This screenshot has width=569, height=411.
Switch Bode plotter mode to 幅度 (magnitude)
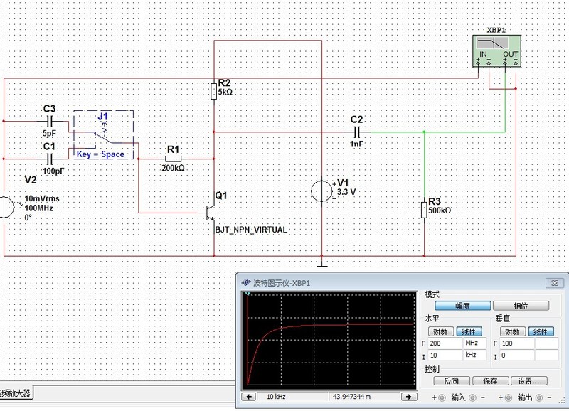click(462, 306)
